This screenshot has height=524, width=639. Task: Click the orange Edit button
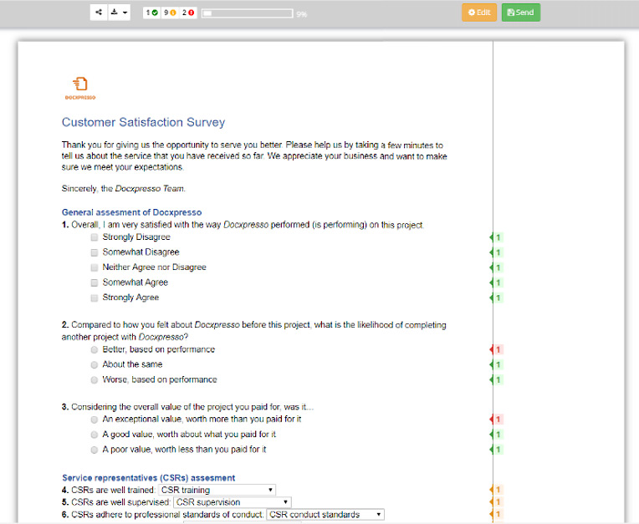point(479,13)
